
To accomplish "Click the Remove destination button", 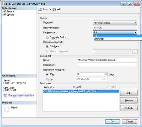I will pos(129,100).
